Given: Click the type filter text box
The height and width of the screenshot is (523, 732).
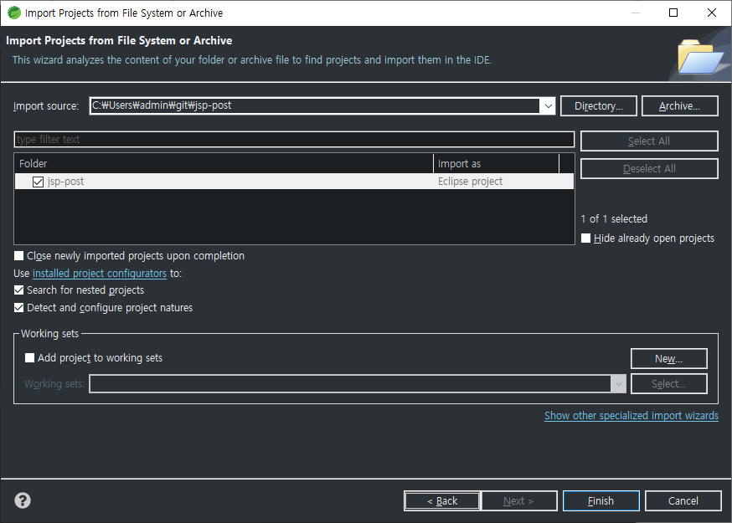Looking at the screenshot, I should (x=294, y=140).
